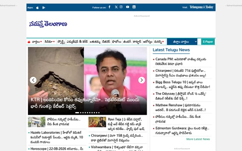Open the Google Play app link
Image resolution: width=242 pixels, height=151 pixels.
coord(44,8)
